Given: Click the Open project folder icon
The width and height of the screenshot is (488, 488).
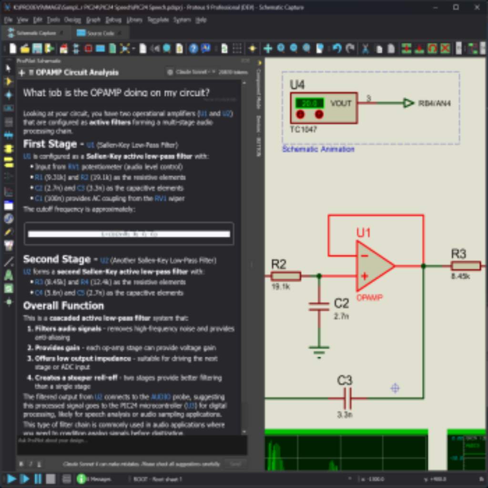Looking at the screenshot, I should click(25, 48).
